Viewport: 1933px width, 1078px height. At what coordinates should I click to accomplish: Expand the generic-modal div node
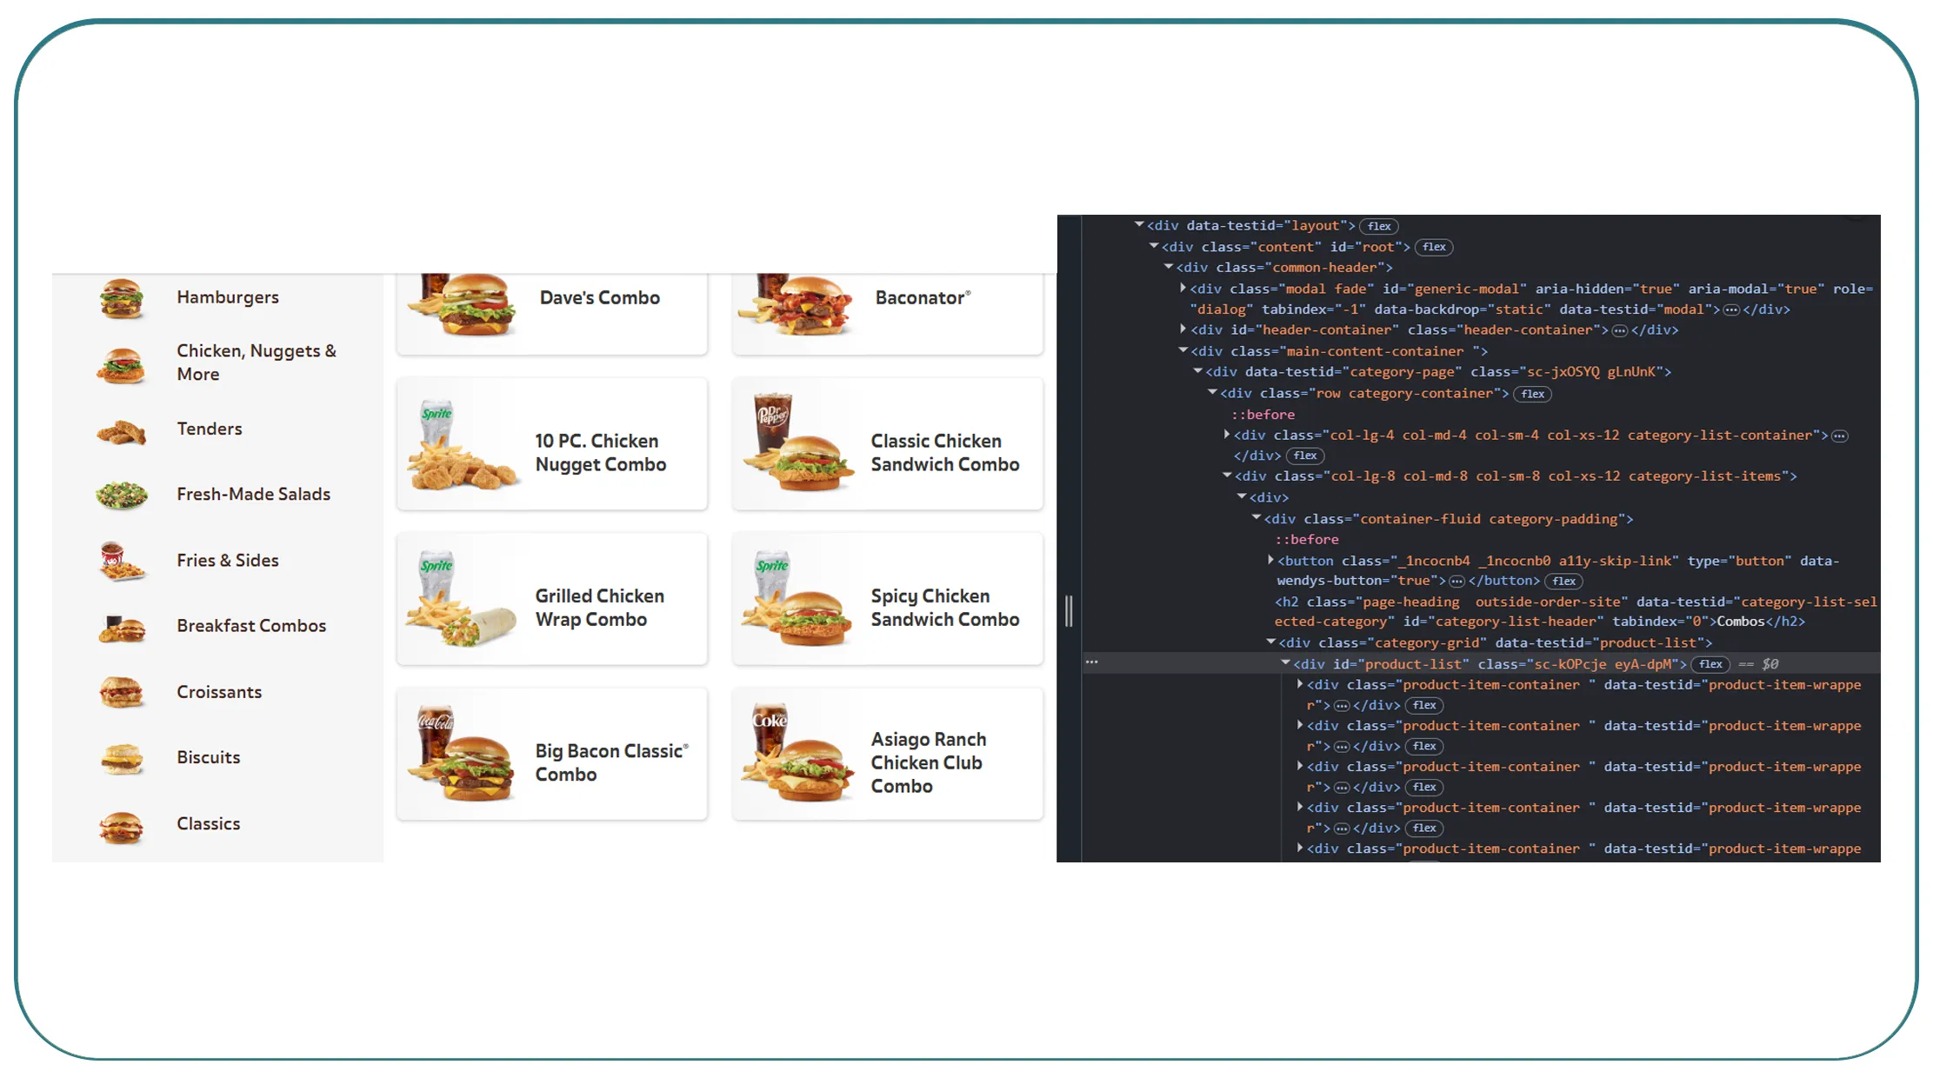point(1183,288)
